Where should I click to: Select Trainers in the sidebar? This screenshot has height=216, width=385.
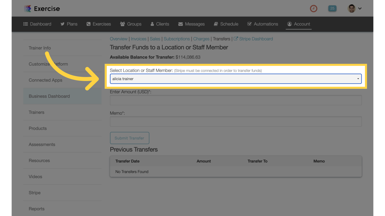point(36,112)
